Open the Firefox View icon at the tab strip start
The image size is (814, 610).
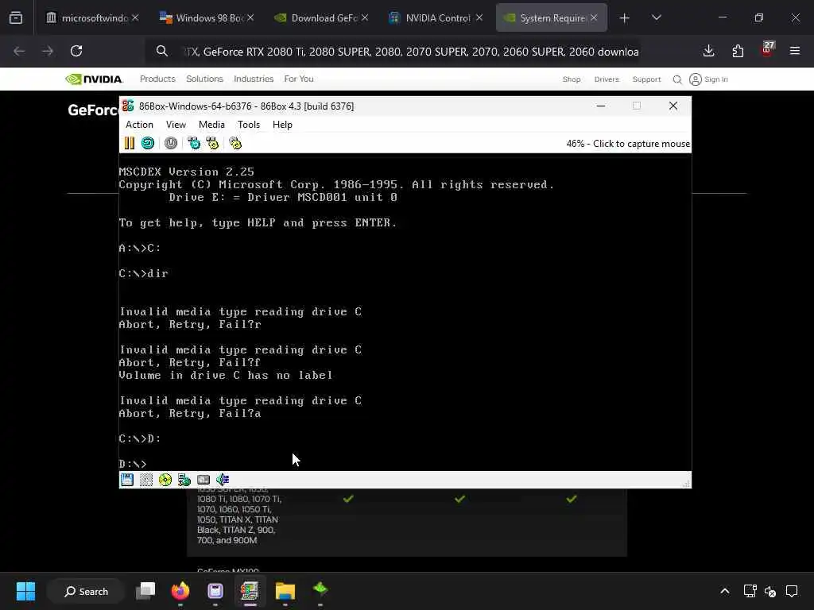16,18
